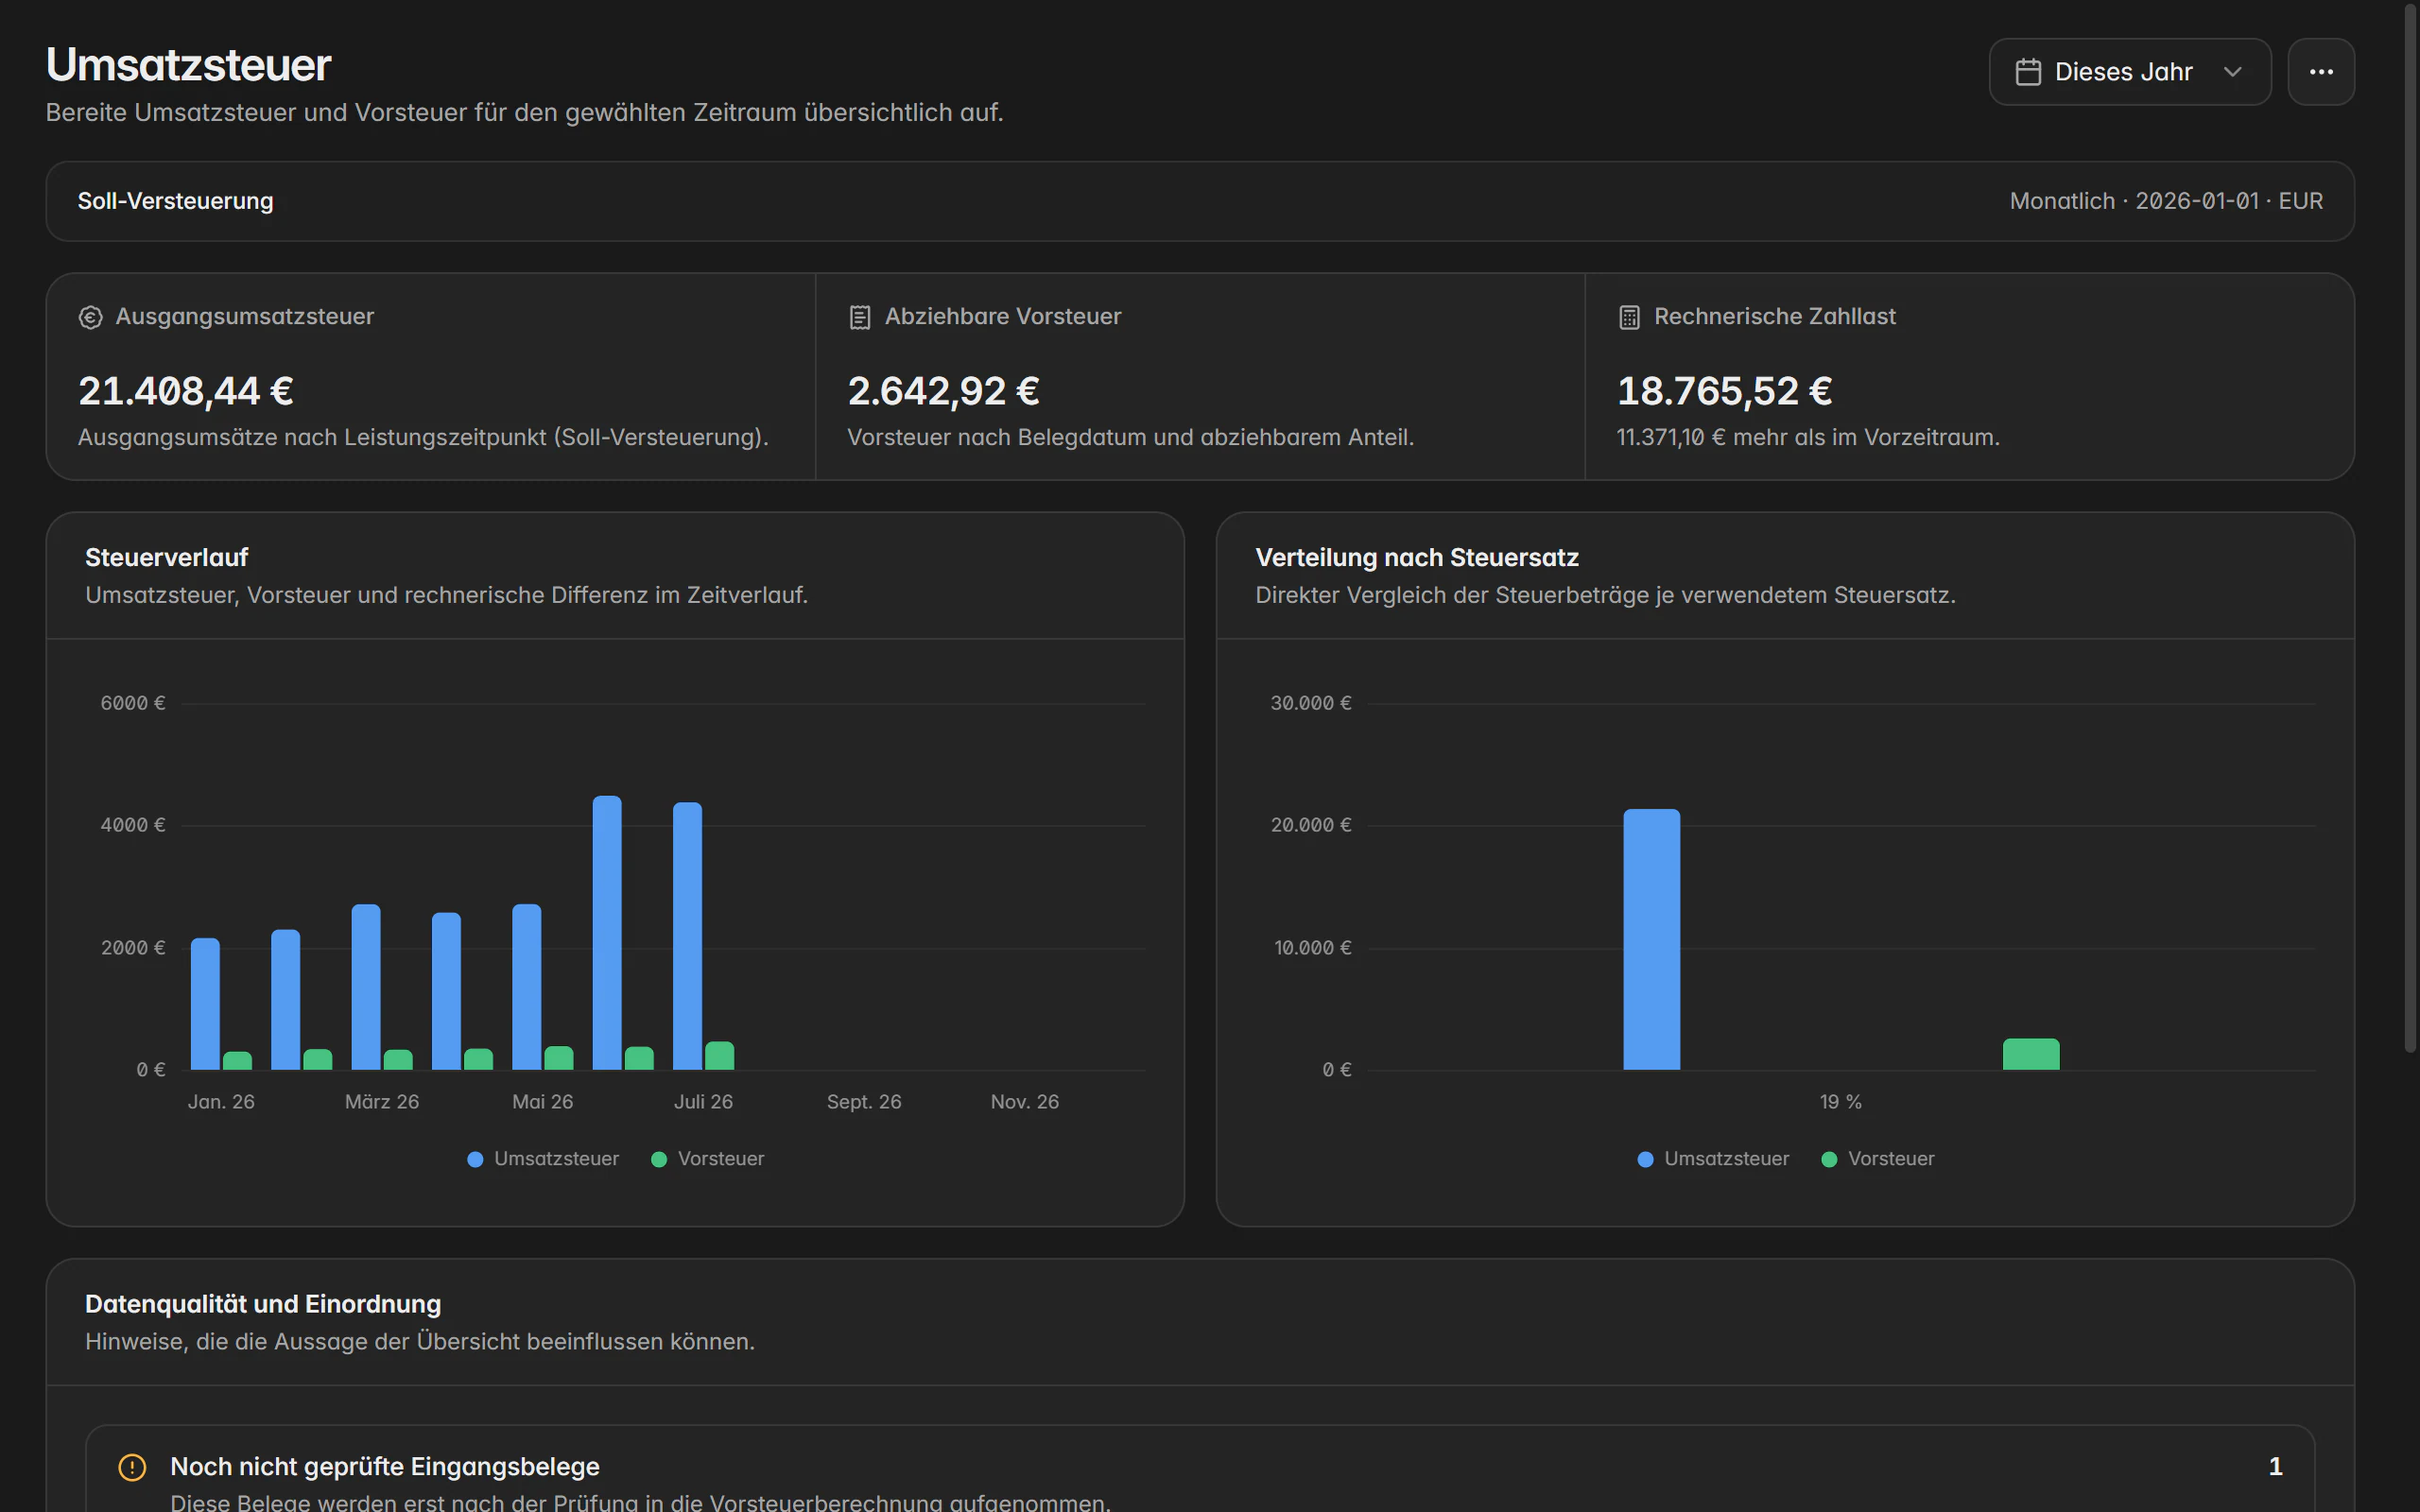Click the calculator icon beside Rechnerische Zahllast
The height and width of the screenshot is (1512, 2420).
[1629, 317]
